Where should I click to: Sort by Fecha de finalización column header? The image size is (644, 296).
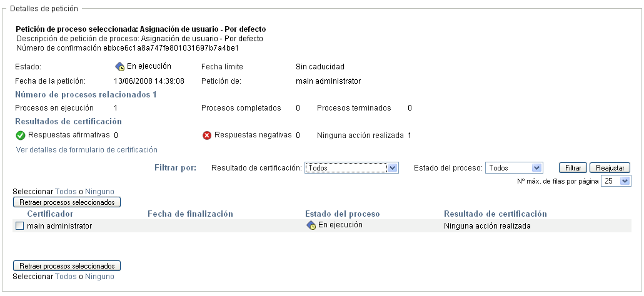tap(190, 214)
